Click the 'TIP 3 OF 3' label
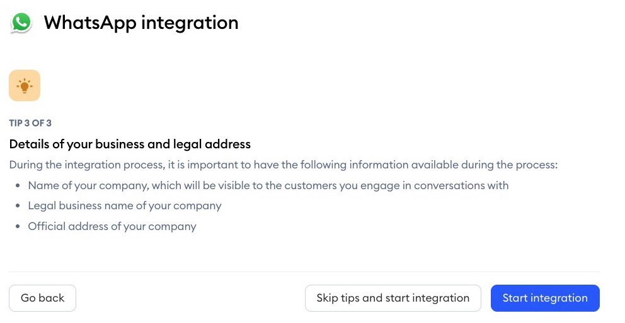Viewport: 625px width, 323px height. (30, 123)
